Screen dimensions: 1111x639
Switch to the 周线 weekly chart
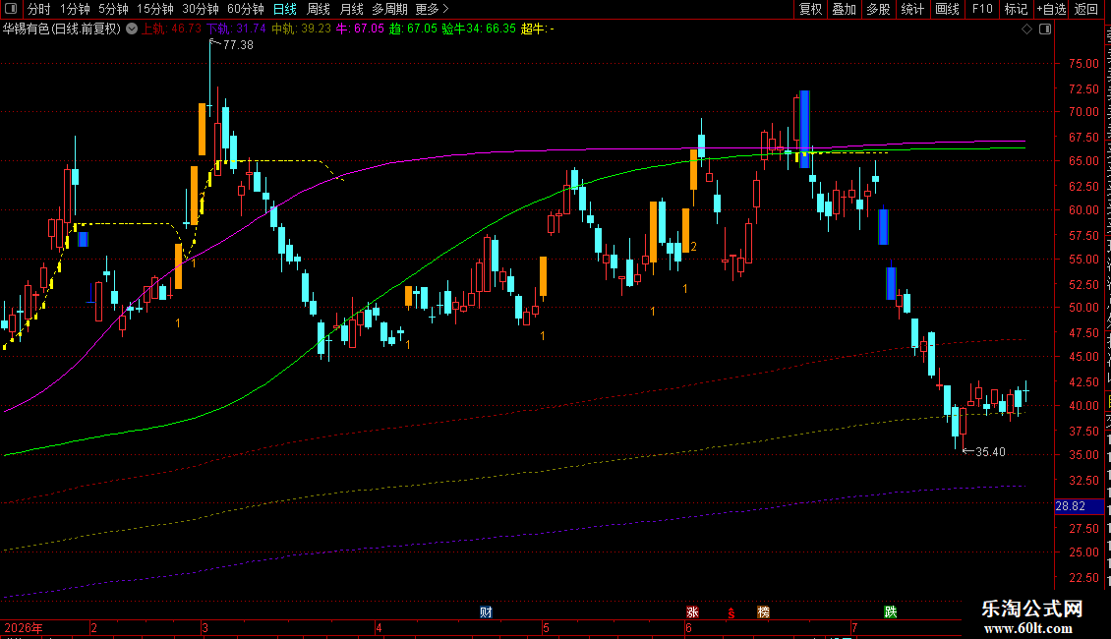click(x=319, y=9)
